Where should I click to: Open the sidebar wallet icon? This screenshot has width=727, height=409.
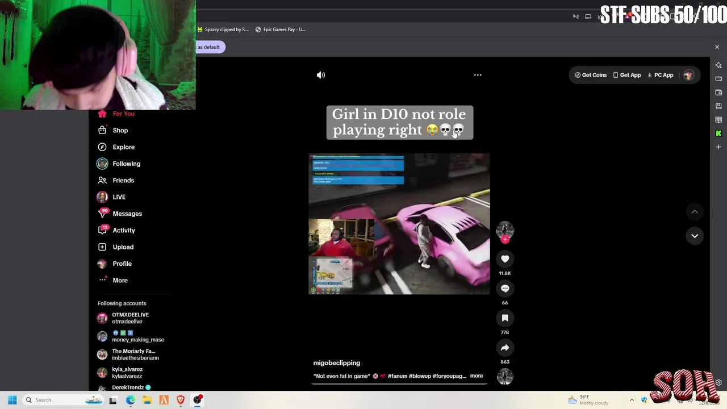click(718, 93)
